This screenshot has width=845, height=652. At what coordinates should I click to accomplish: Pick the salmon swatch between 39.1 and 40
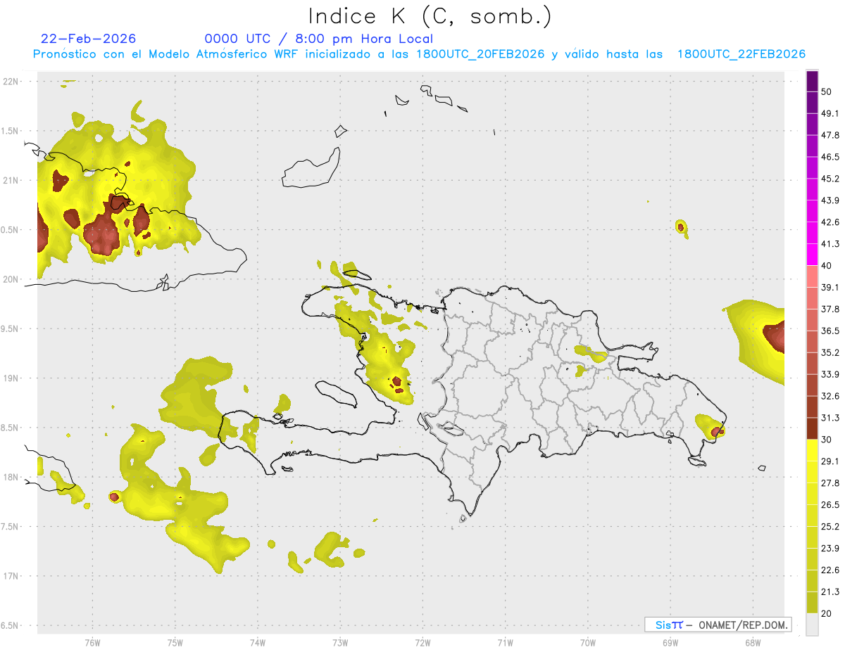click(812, 276)
